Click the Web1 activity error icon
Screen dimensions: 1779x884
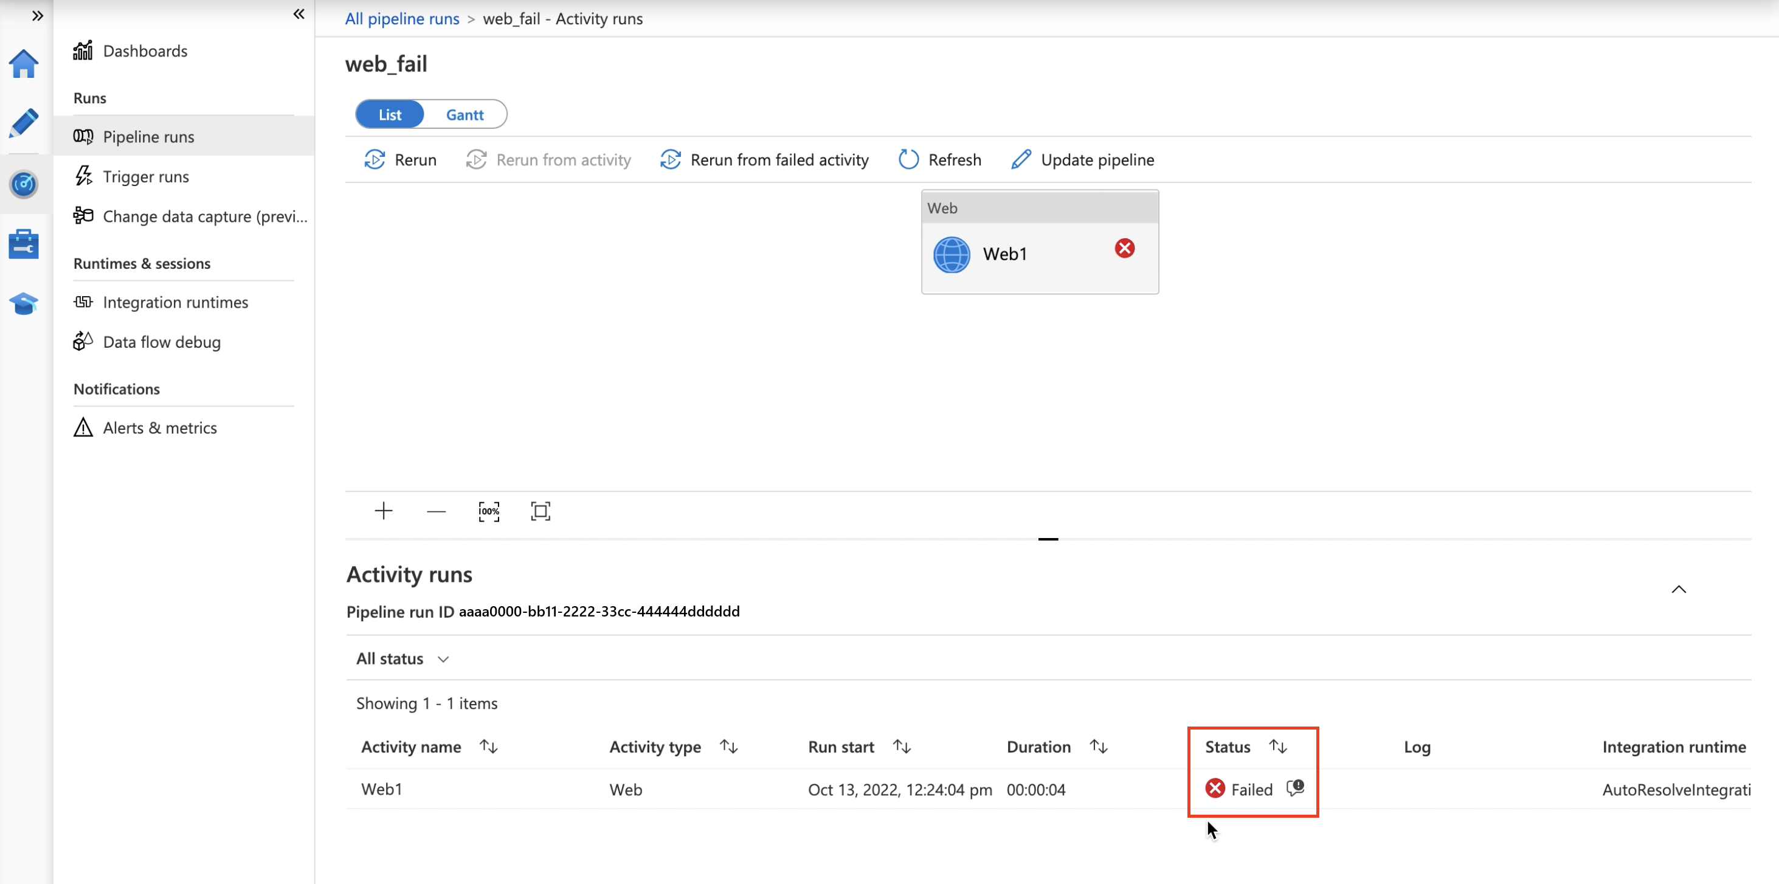click(1124, 247)
